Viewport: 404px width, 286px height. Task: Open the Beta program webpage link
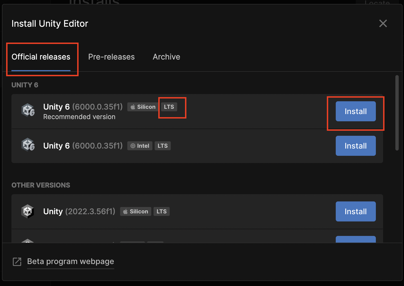[70, 262]
